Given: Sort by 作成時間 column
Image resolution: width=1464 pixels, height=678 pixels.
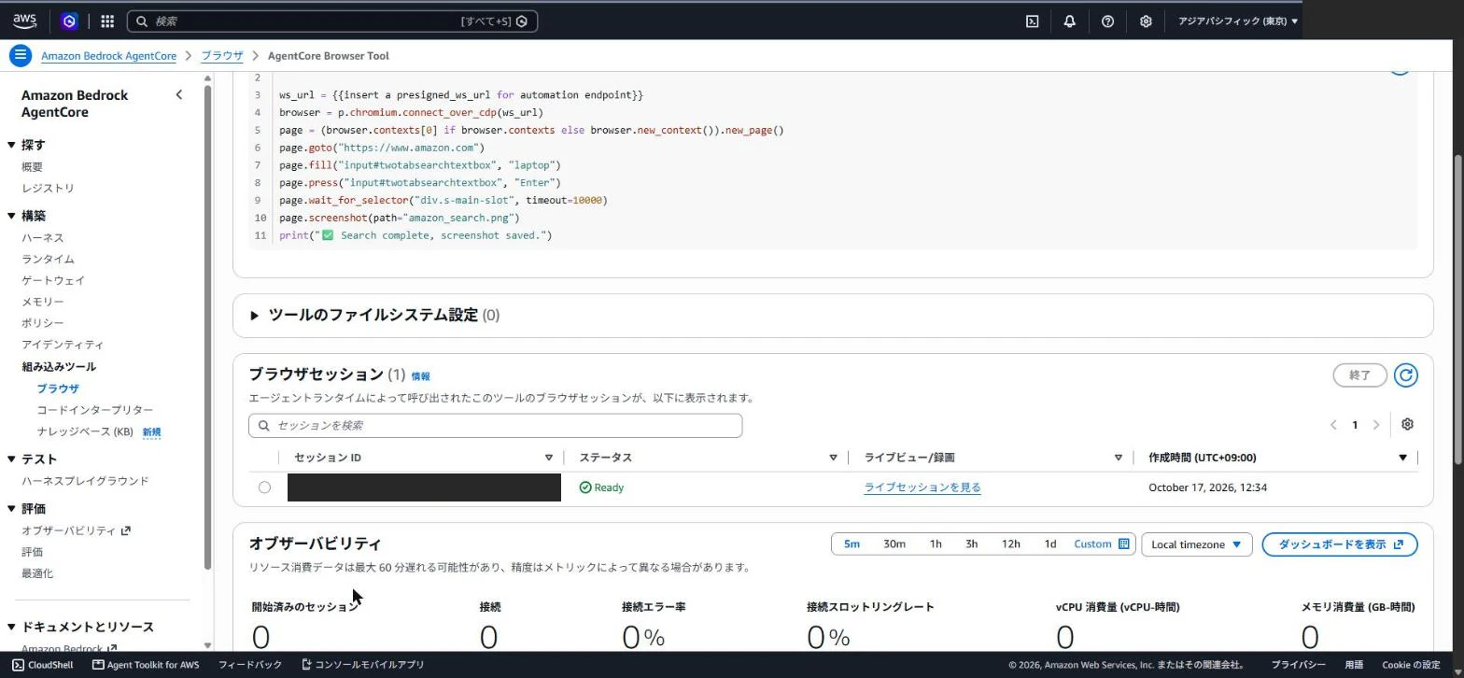Looking at the screenshot, I should point(1402,458).
